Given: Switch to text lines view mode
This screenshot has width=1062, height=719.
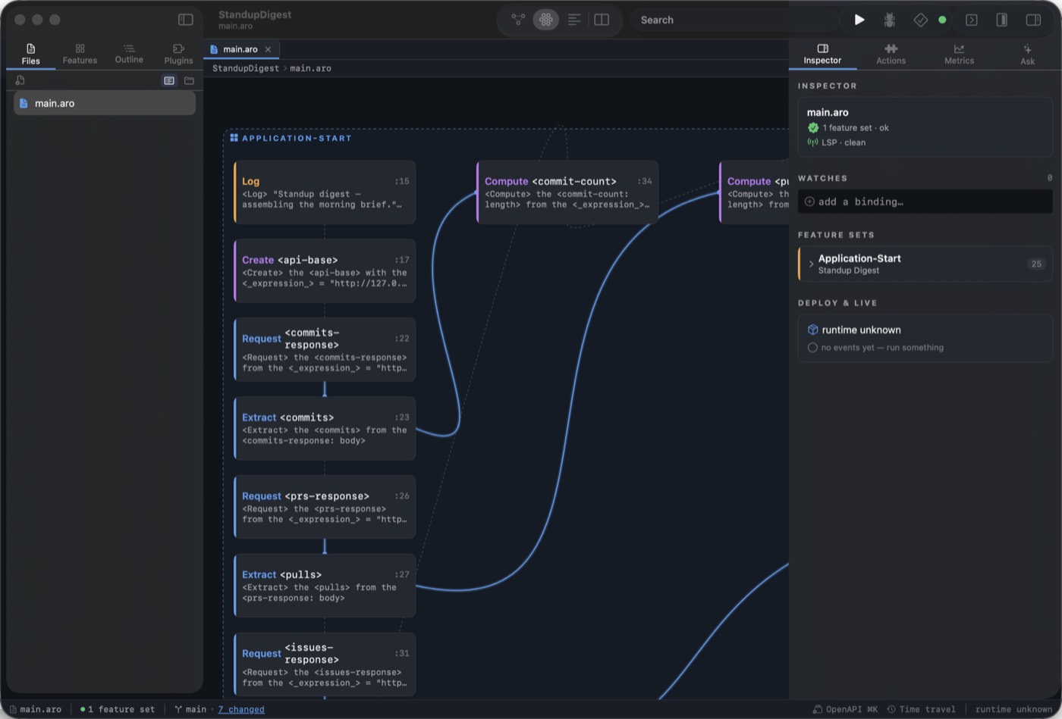Looking at the screenshot, I should pyautogui.click(x=574, y=20).
